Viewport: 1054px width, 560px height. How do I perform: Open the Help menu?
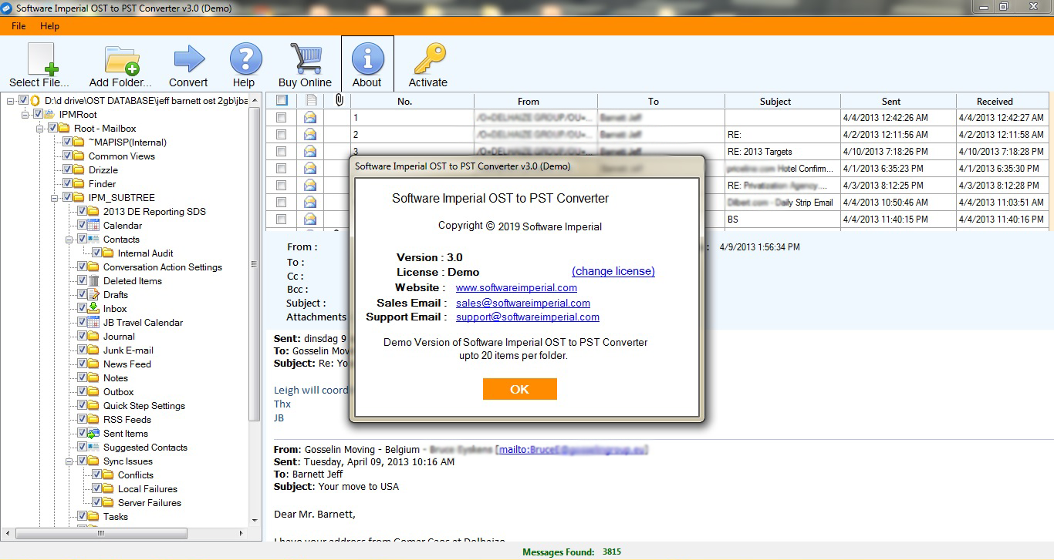coord(49,26)
